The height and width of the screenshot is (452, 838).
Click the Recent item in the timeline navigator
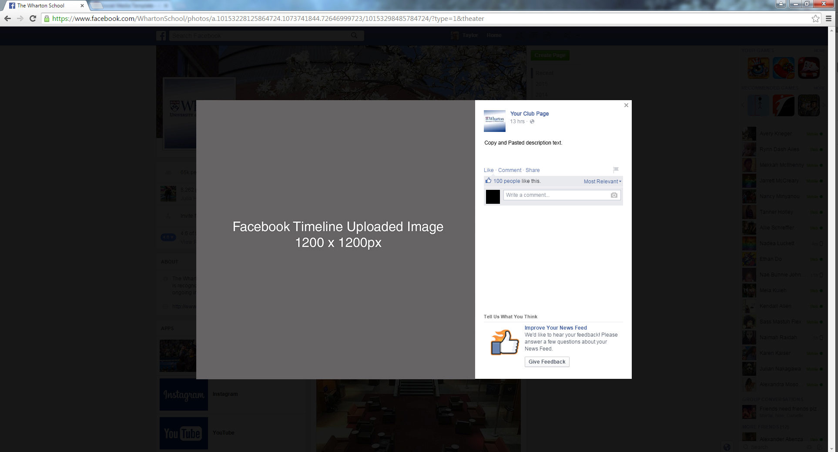tap(544, 73)
